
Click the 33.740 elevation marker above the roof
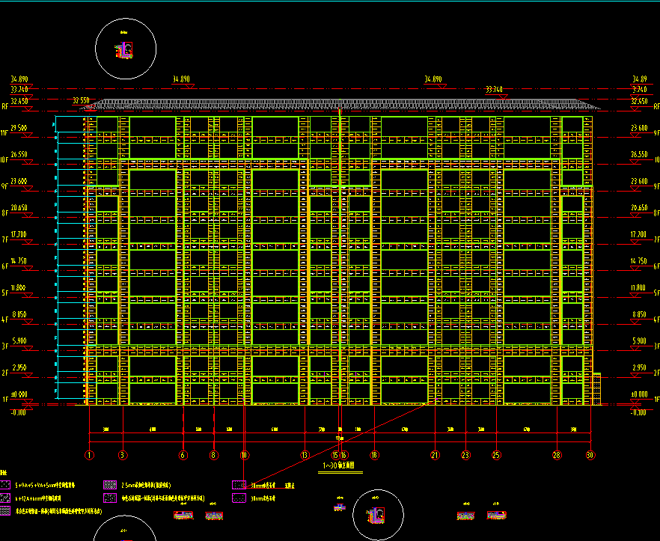point(495,90)
